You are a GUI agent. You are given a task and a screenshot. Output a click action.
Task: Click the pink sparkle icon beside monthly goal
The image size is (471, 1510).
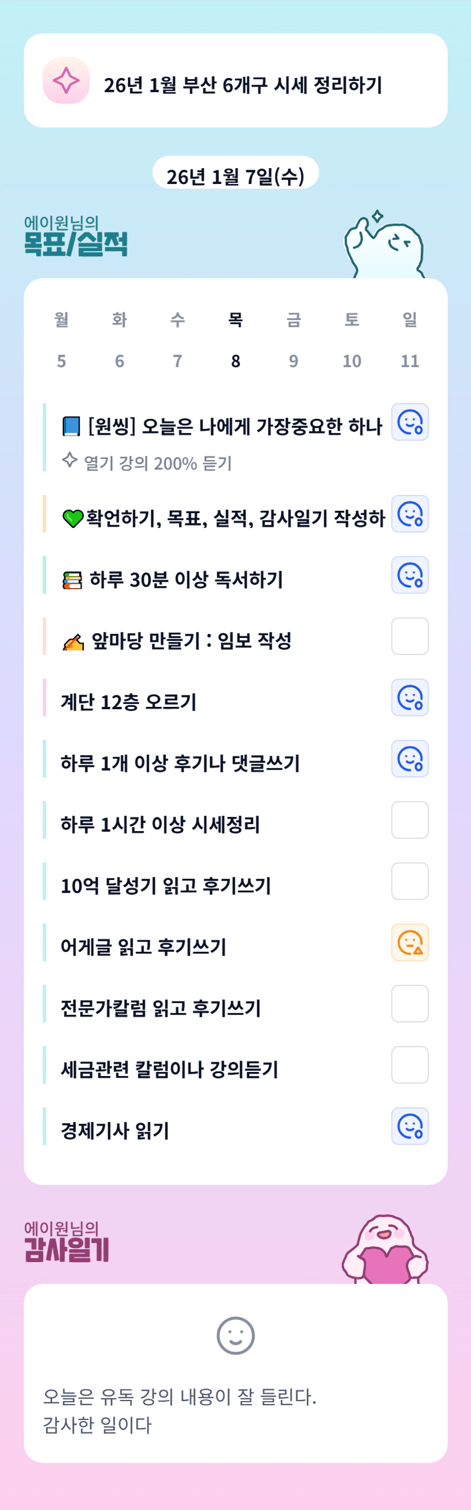(x=66, y=80)
